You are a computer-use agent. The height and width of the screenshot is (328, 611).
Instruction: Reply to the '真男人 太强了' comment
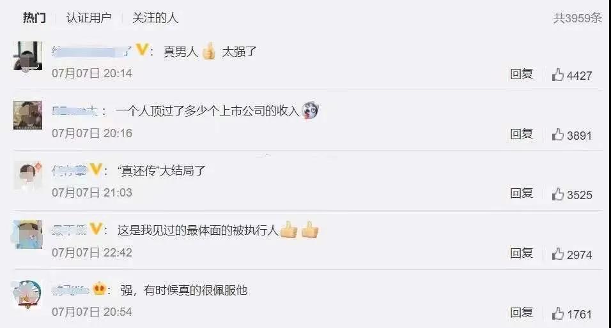pyautogui.click(x=522, y=74)
